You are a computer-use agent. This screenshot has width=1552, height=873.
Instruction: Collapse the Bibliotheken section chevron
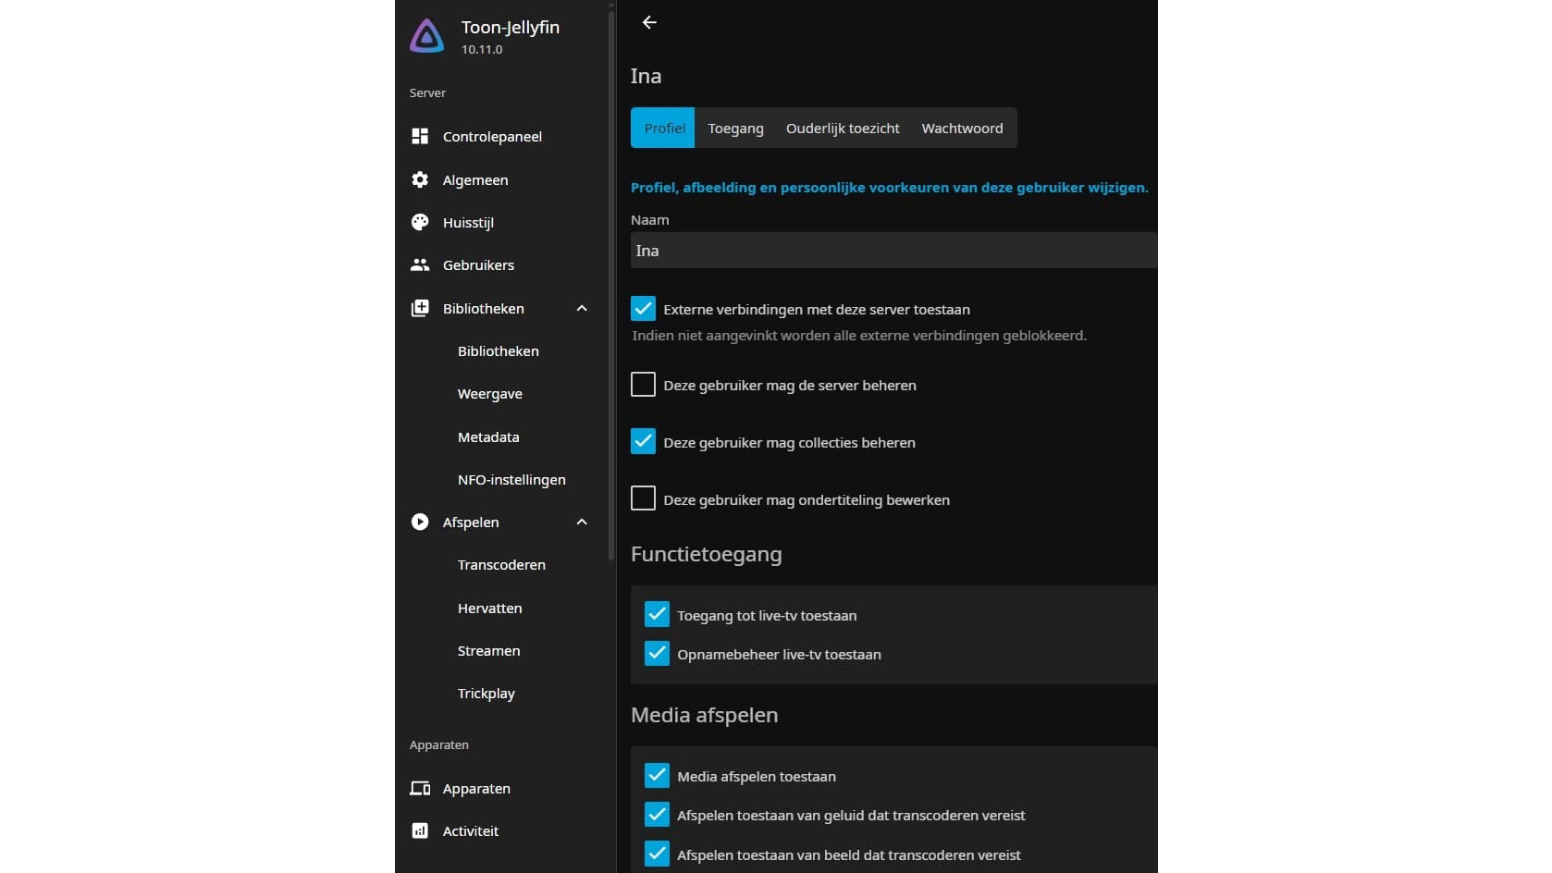[582, 308]
